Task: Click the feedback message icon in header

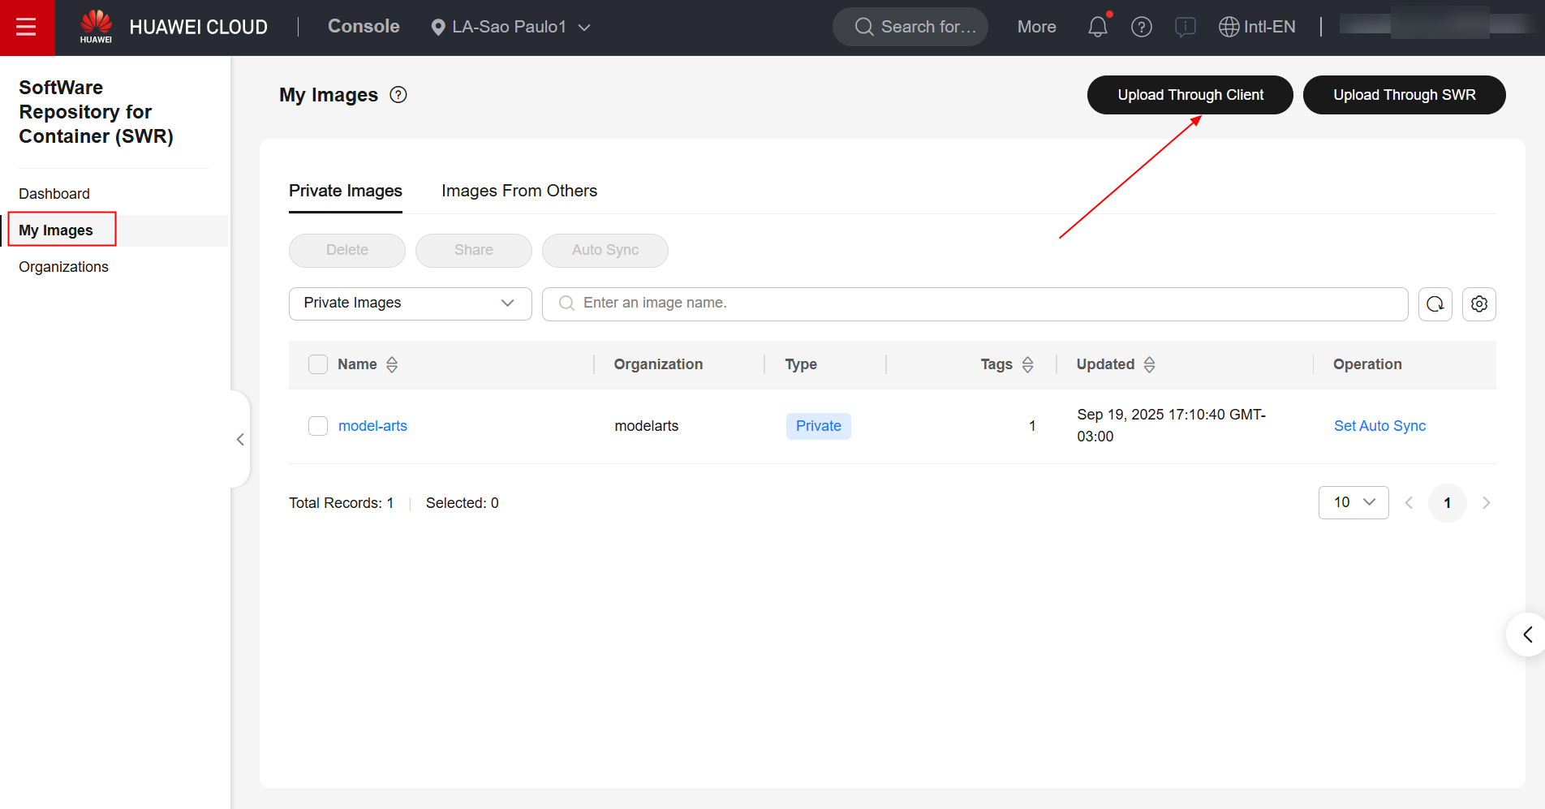Action: [1185, 28]
